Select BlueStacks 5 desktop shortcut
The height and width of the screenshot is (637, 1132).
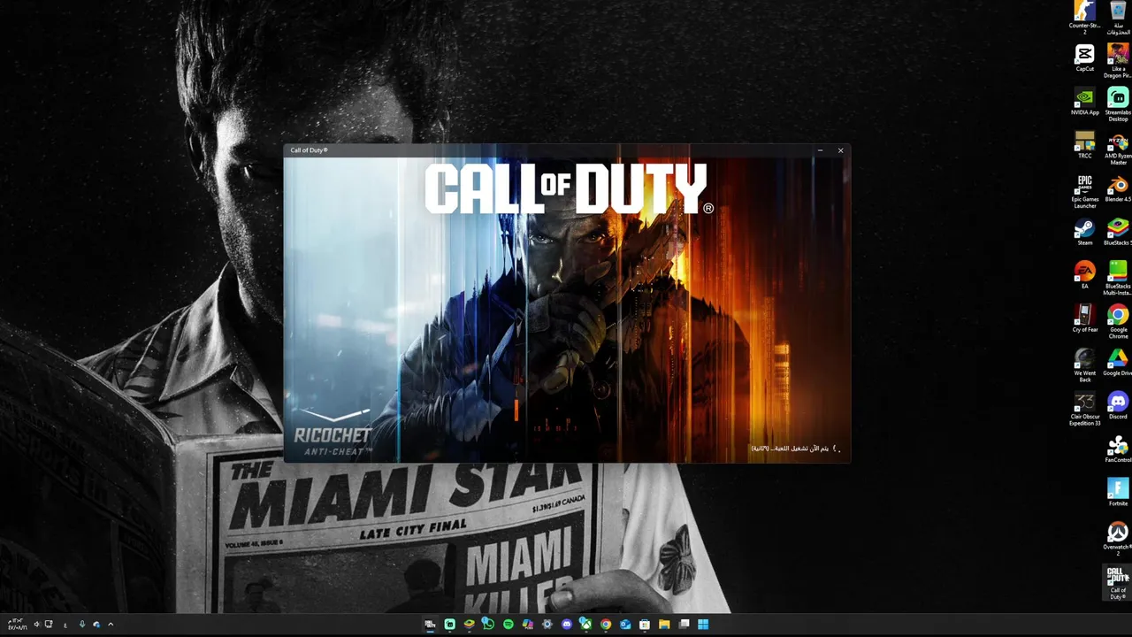pos(1118,231)
